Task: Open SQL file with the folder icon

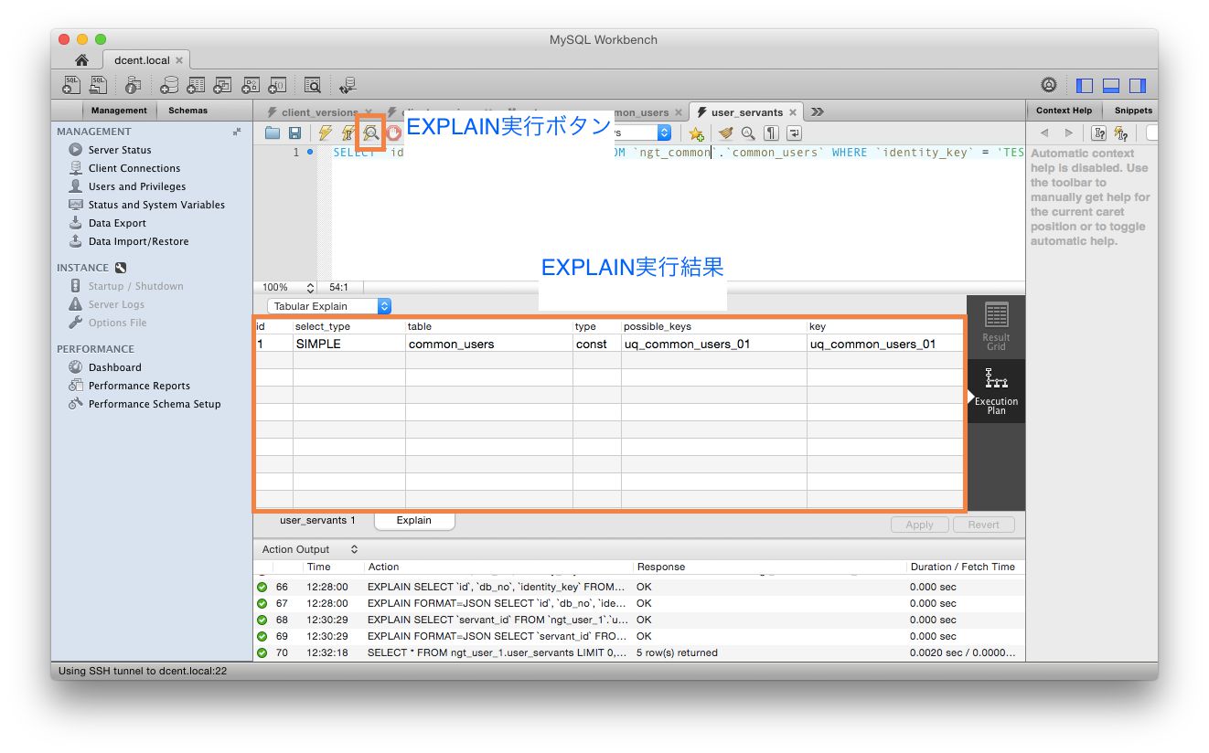Action: point(273,133)
